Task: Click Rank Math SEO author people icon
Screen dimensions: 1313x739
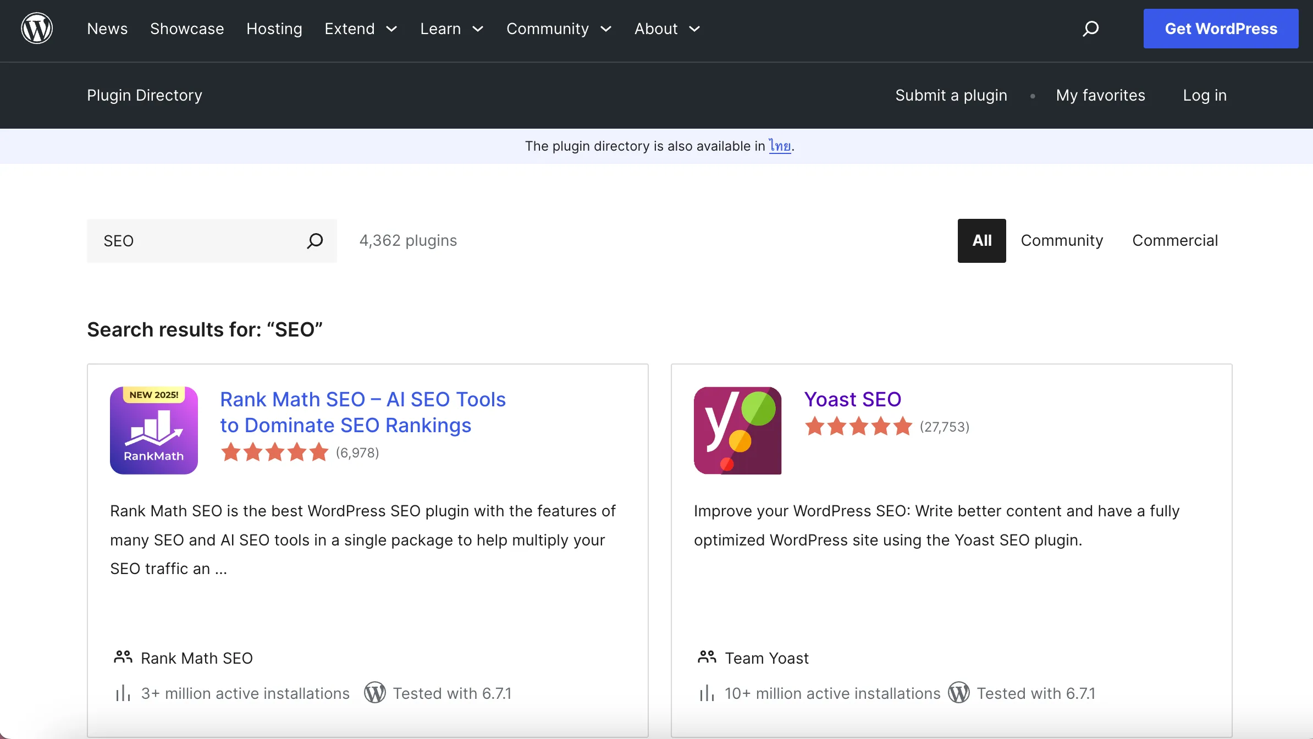Action: (x=123, y=658)
